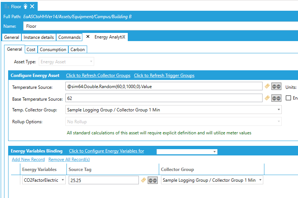This screenshot has width=298, height=198.
Task: Click to Configure Energy Variables for link
Action: [x=106, y=151]
